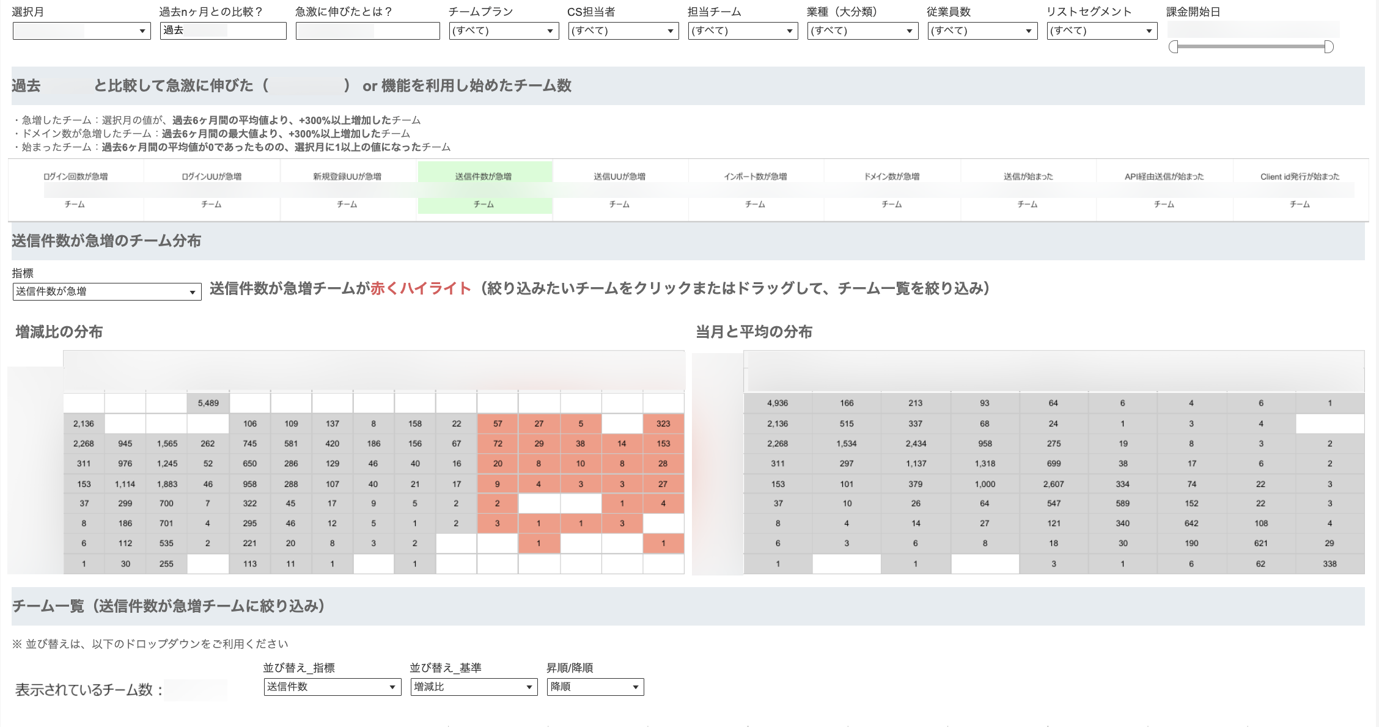Screen dimensions: 1379x727
Task: Select the ドメイン数が急増 metric tile
Action: coord(891,189)
